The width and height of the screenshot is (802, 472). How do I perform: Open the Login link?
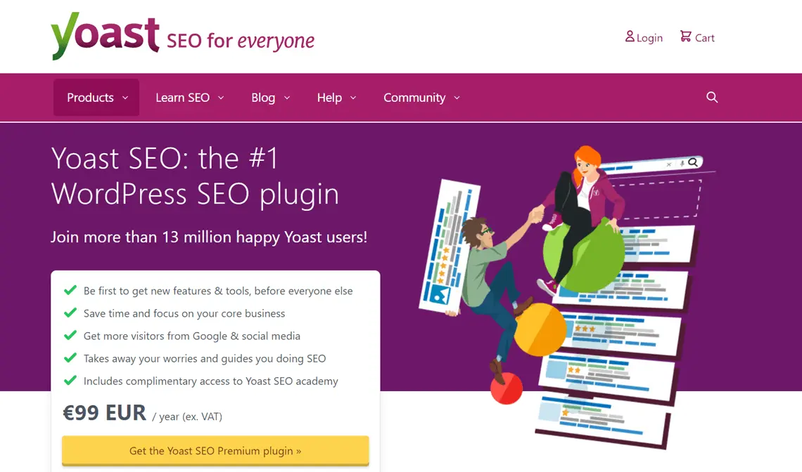click(x=644, y=37)
